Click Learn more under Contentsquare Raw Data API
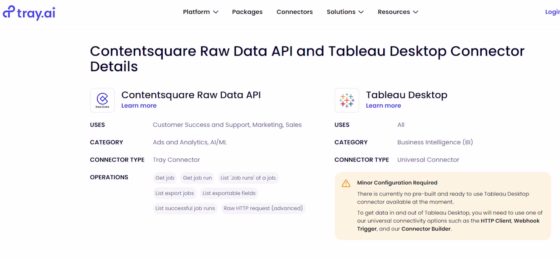The image size is (560, 259). point(139,105)
